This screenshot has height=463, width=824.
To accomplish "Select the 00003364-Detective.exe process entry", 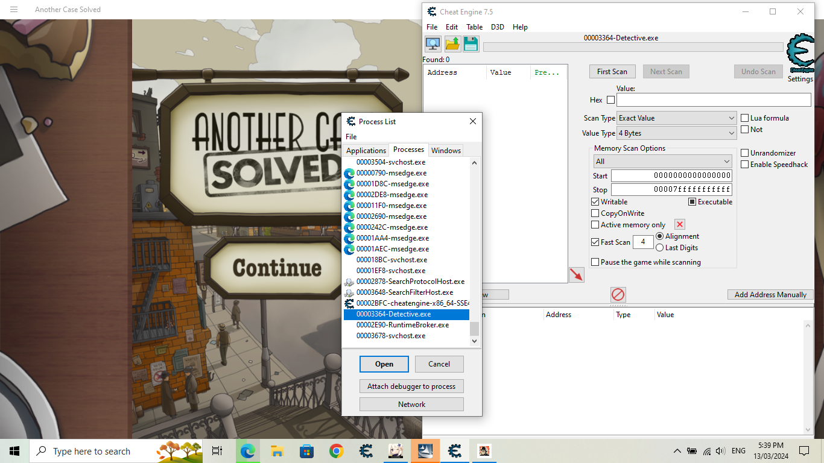I will [x=405, y=313].
